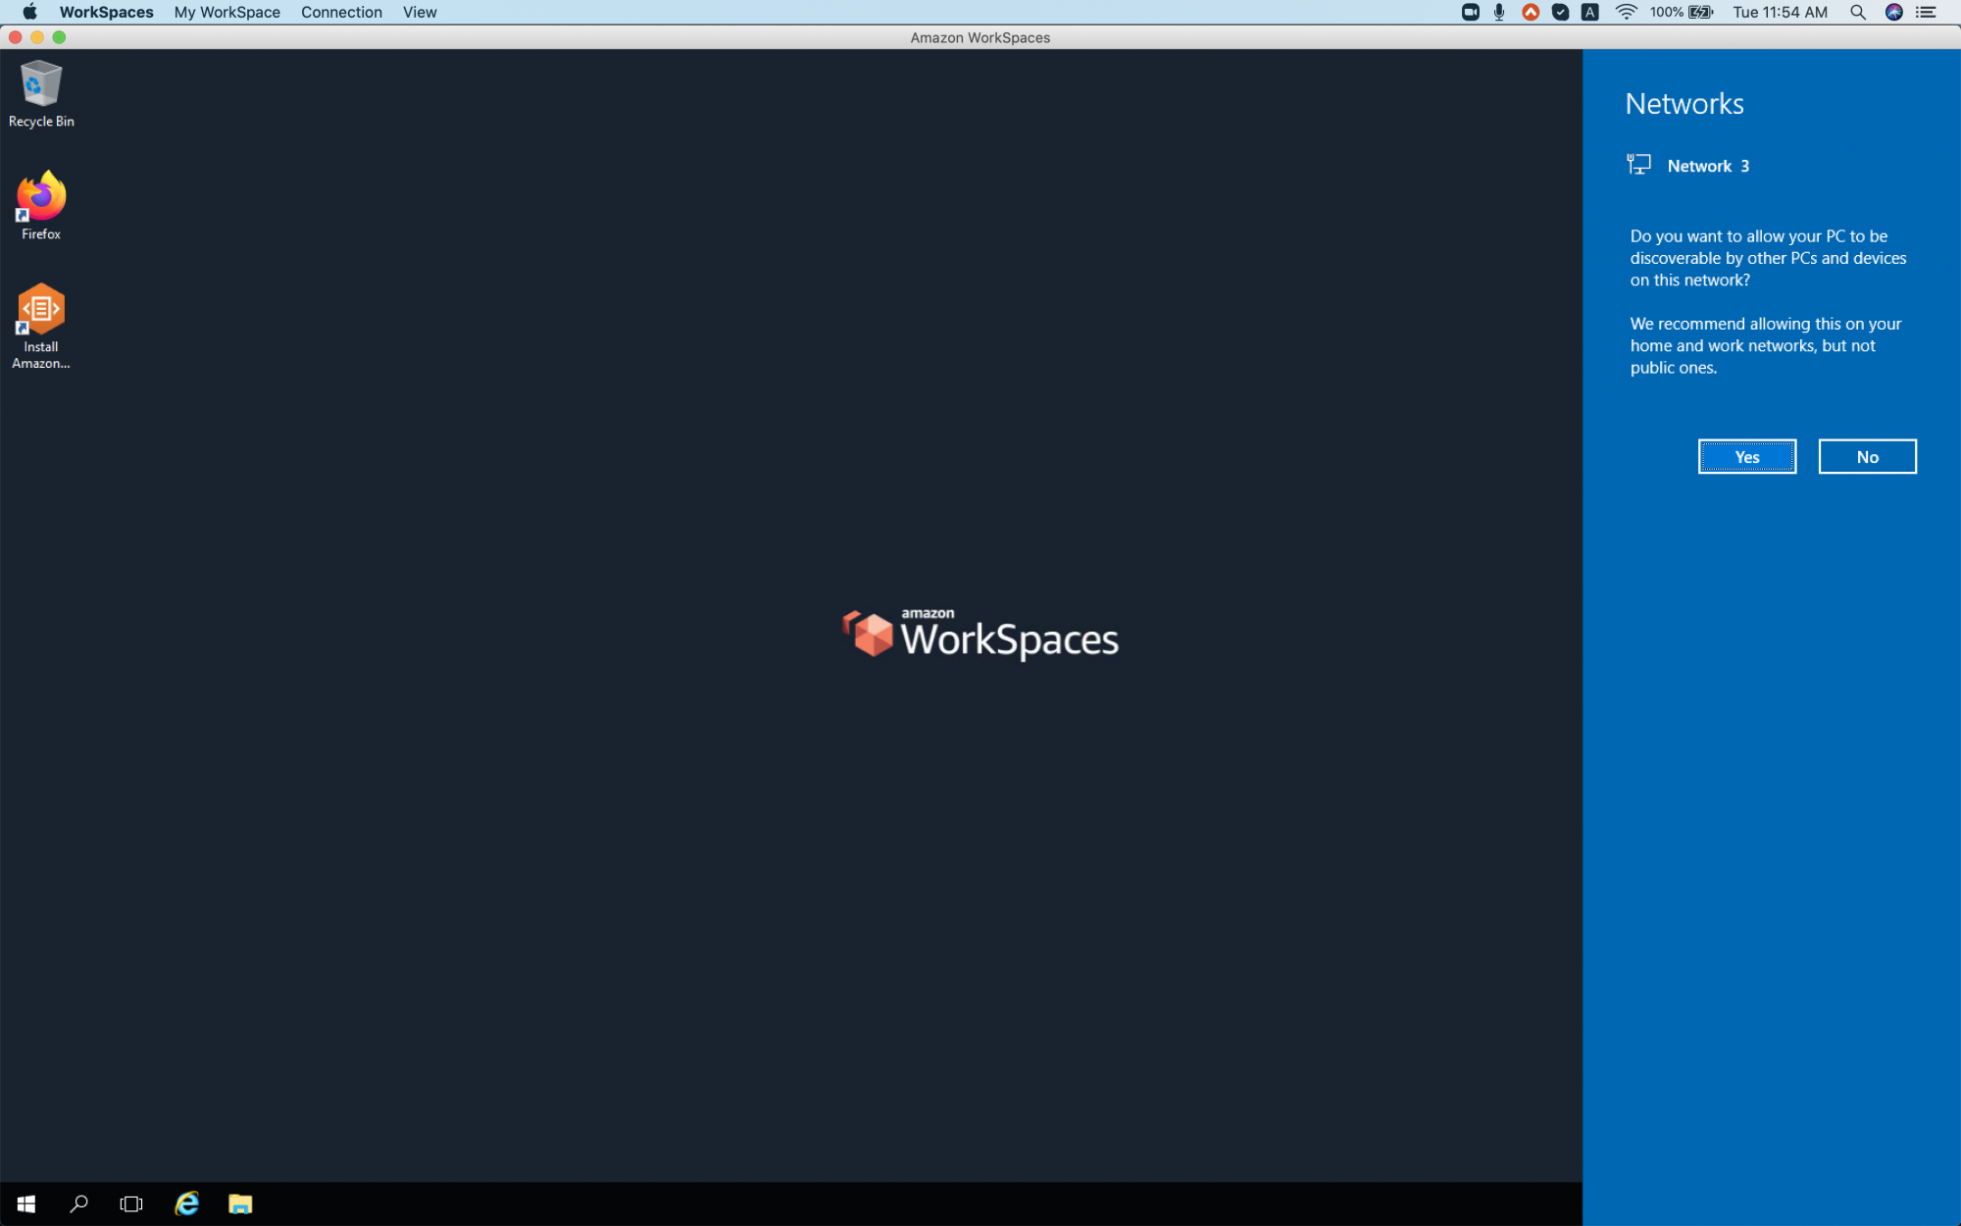Open Task View from the taskbar

click(x=131, y=1203)
